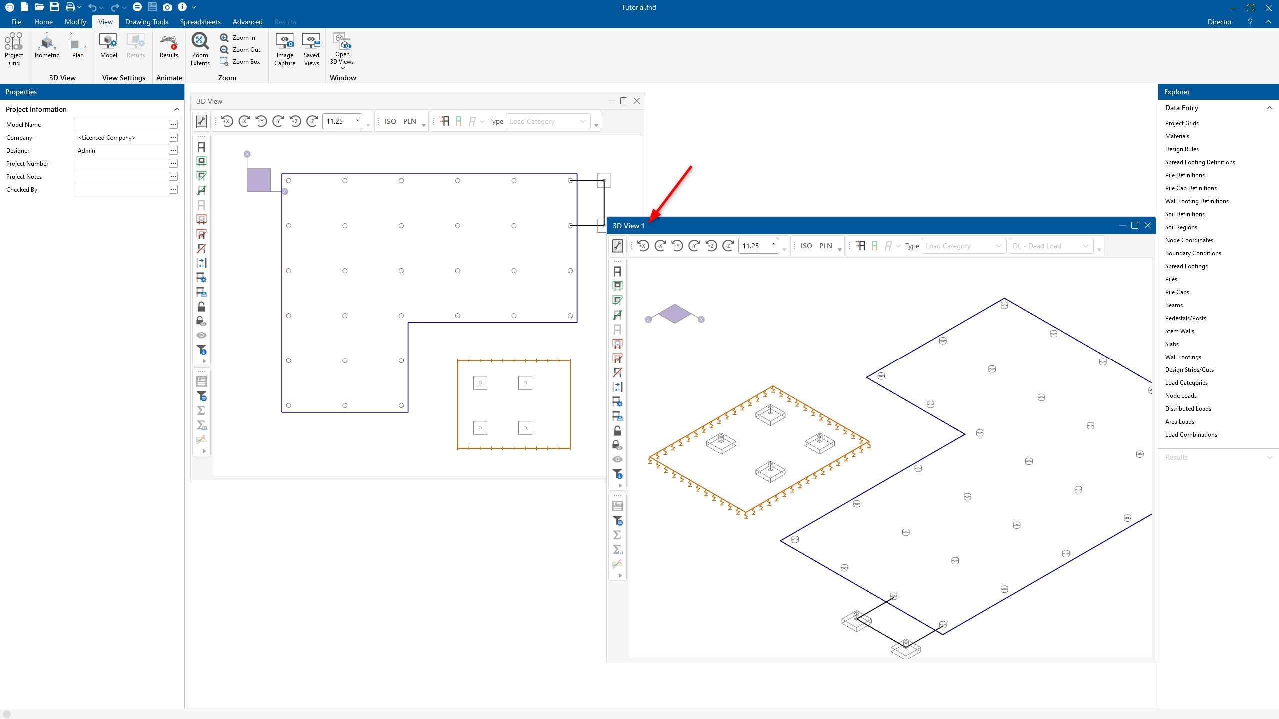Open the Drawing Tools ribbon tab
This screenshot has height=719, width=1279.
pyautogui.click(x=146, y=22)
